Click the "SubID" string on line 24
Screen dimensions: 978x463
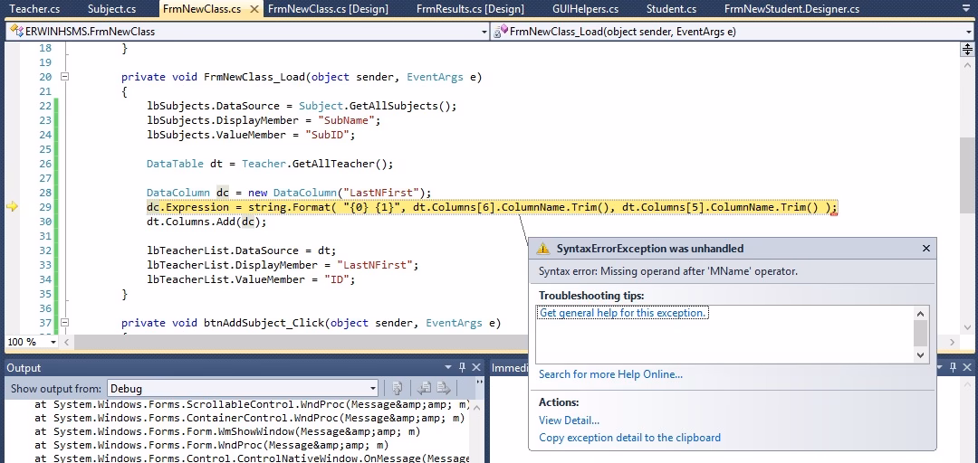(330, 135)
